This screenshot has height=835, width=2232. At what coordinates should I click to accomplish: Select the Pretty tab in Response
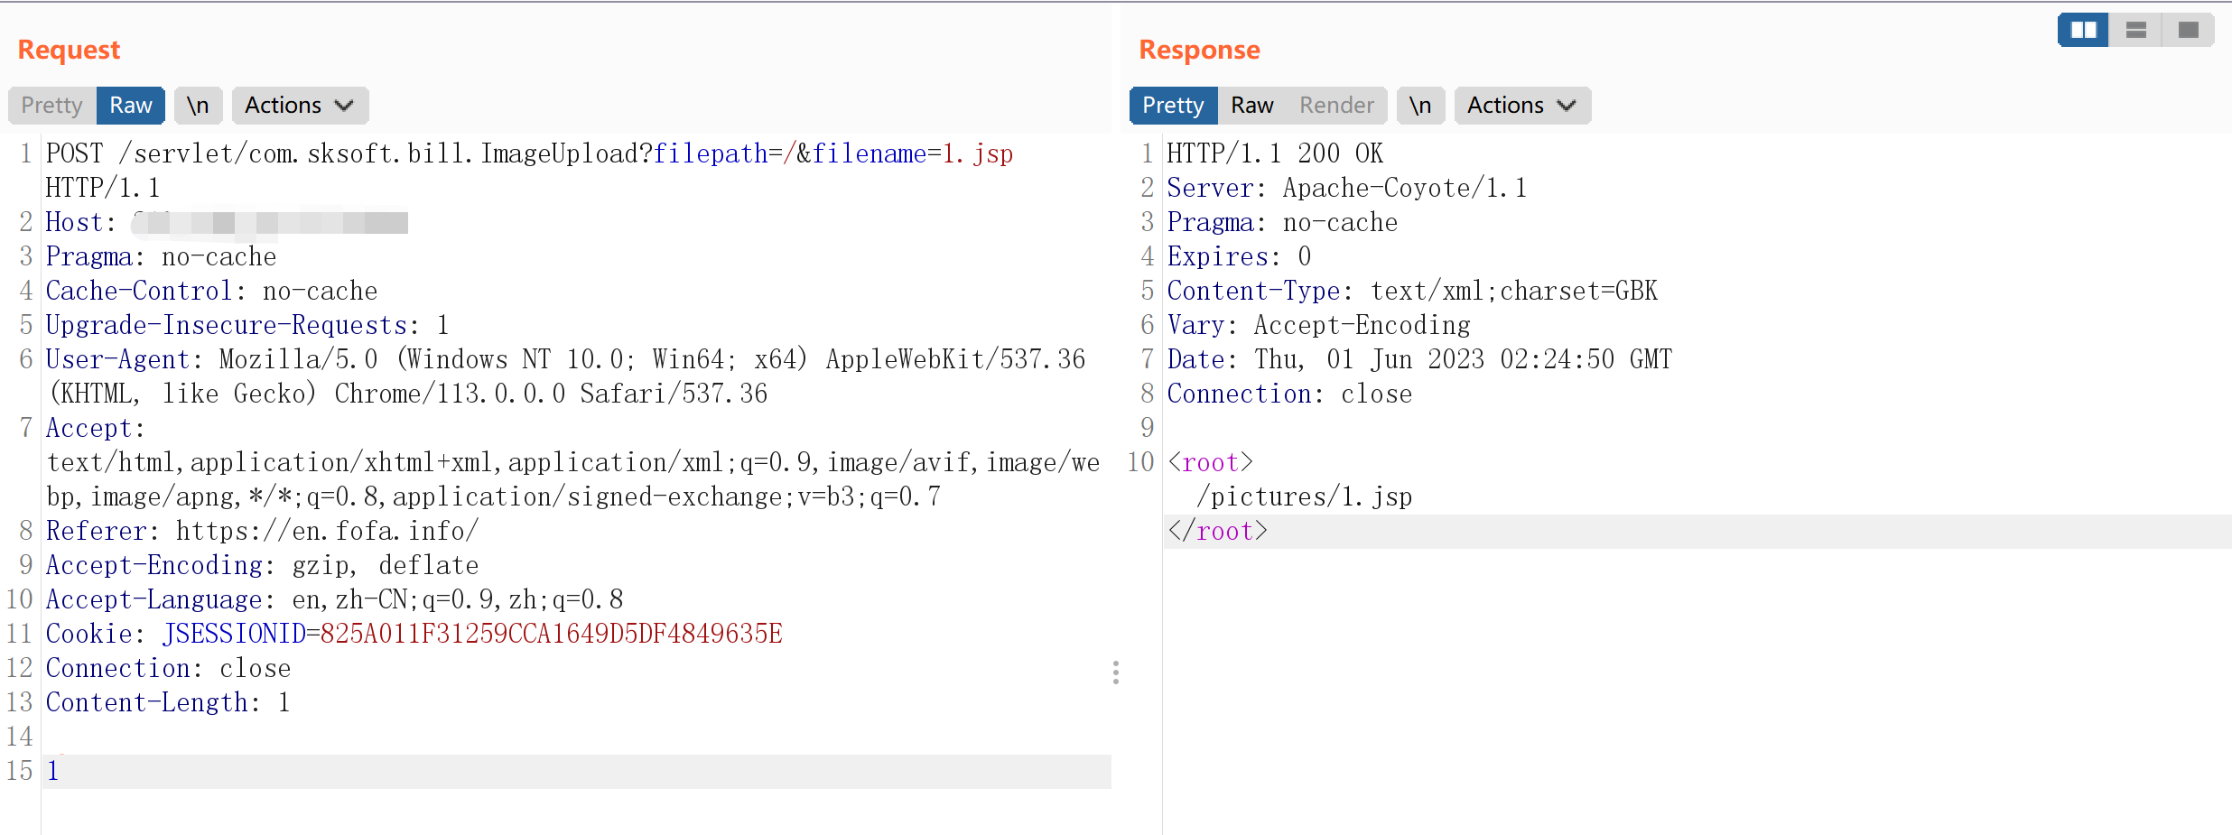1173,106
